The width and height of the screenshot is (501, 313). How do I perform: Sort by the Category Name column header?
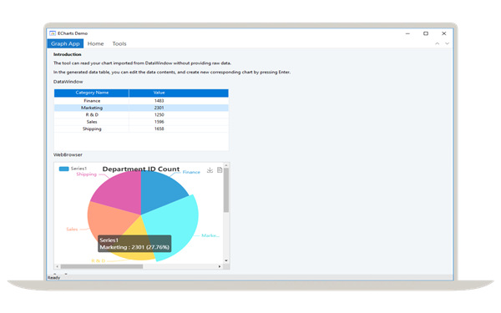coord(92,93)
